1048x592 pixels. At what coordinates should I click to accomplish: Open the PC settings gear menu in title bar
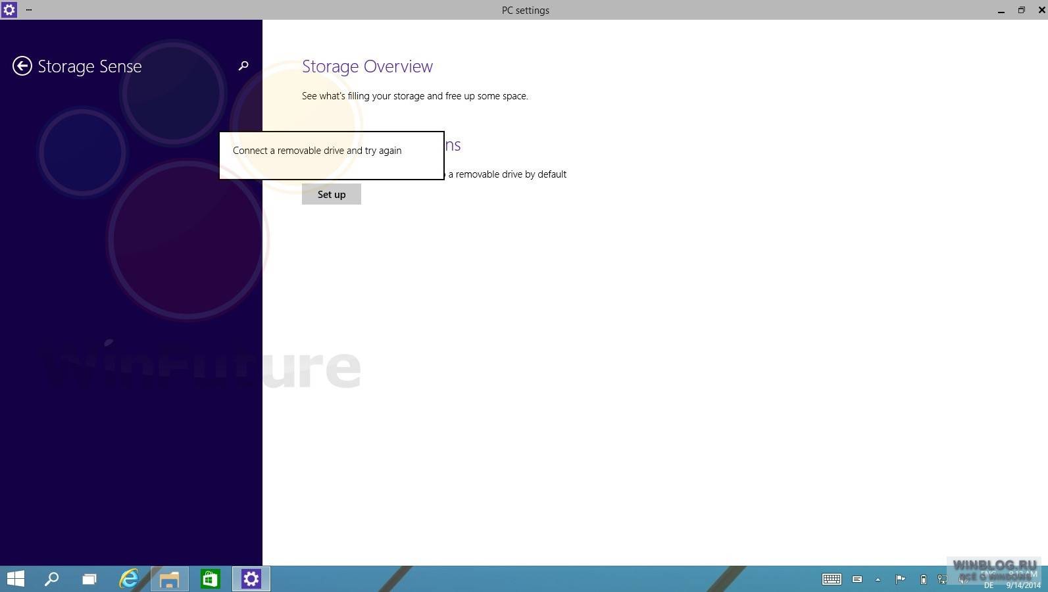(9, 10)
